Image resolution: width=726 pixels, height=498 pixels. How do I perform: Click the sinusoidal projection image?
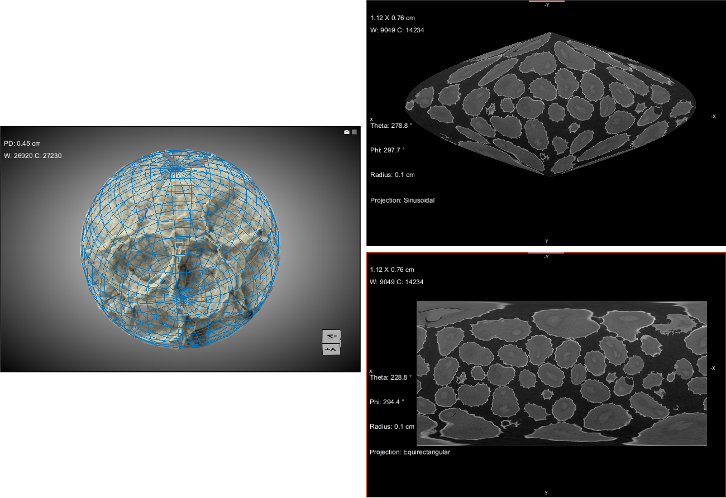(x=550, y=103)
